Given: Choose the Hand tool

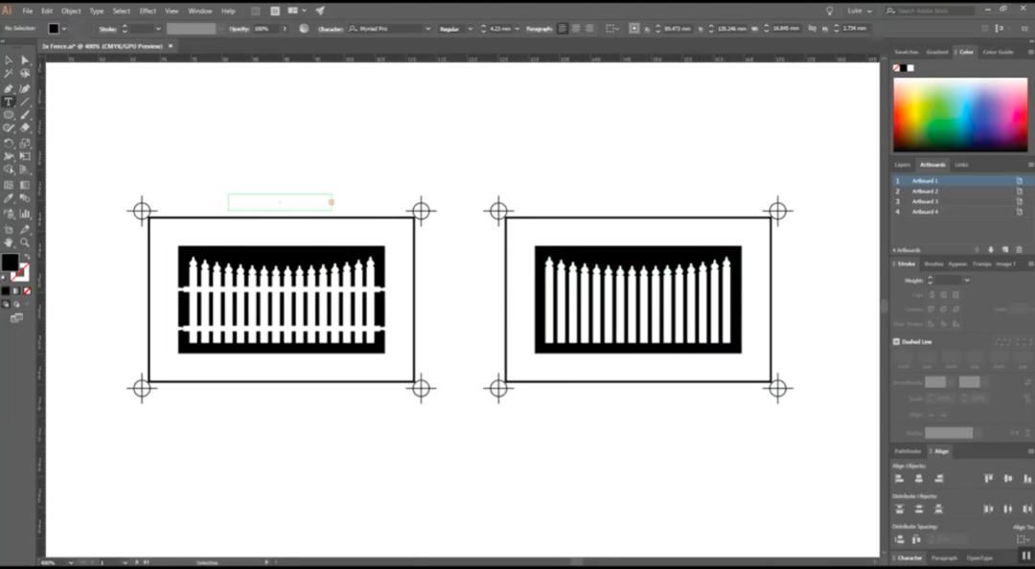Looking at the screenshot, I should (x=9, y=243).
